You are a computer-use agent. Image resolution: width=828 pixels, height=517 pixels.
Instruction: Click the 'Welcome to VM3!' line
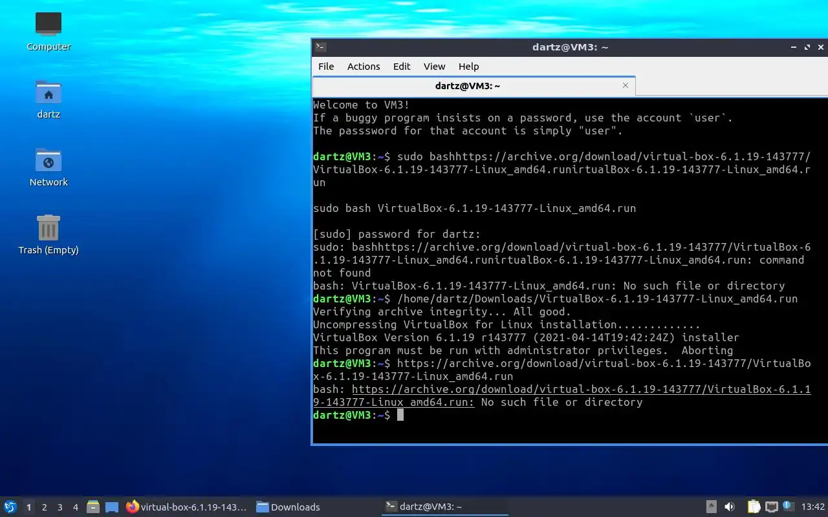click(x=361, y=105)
